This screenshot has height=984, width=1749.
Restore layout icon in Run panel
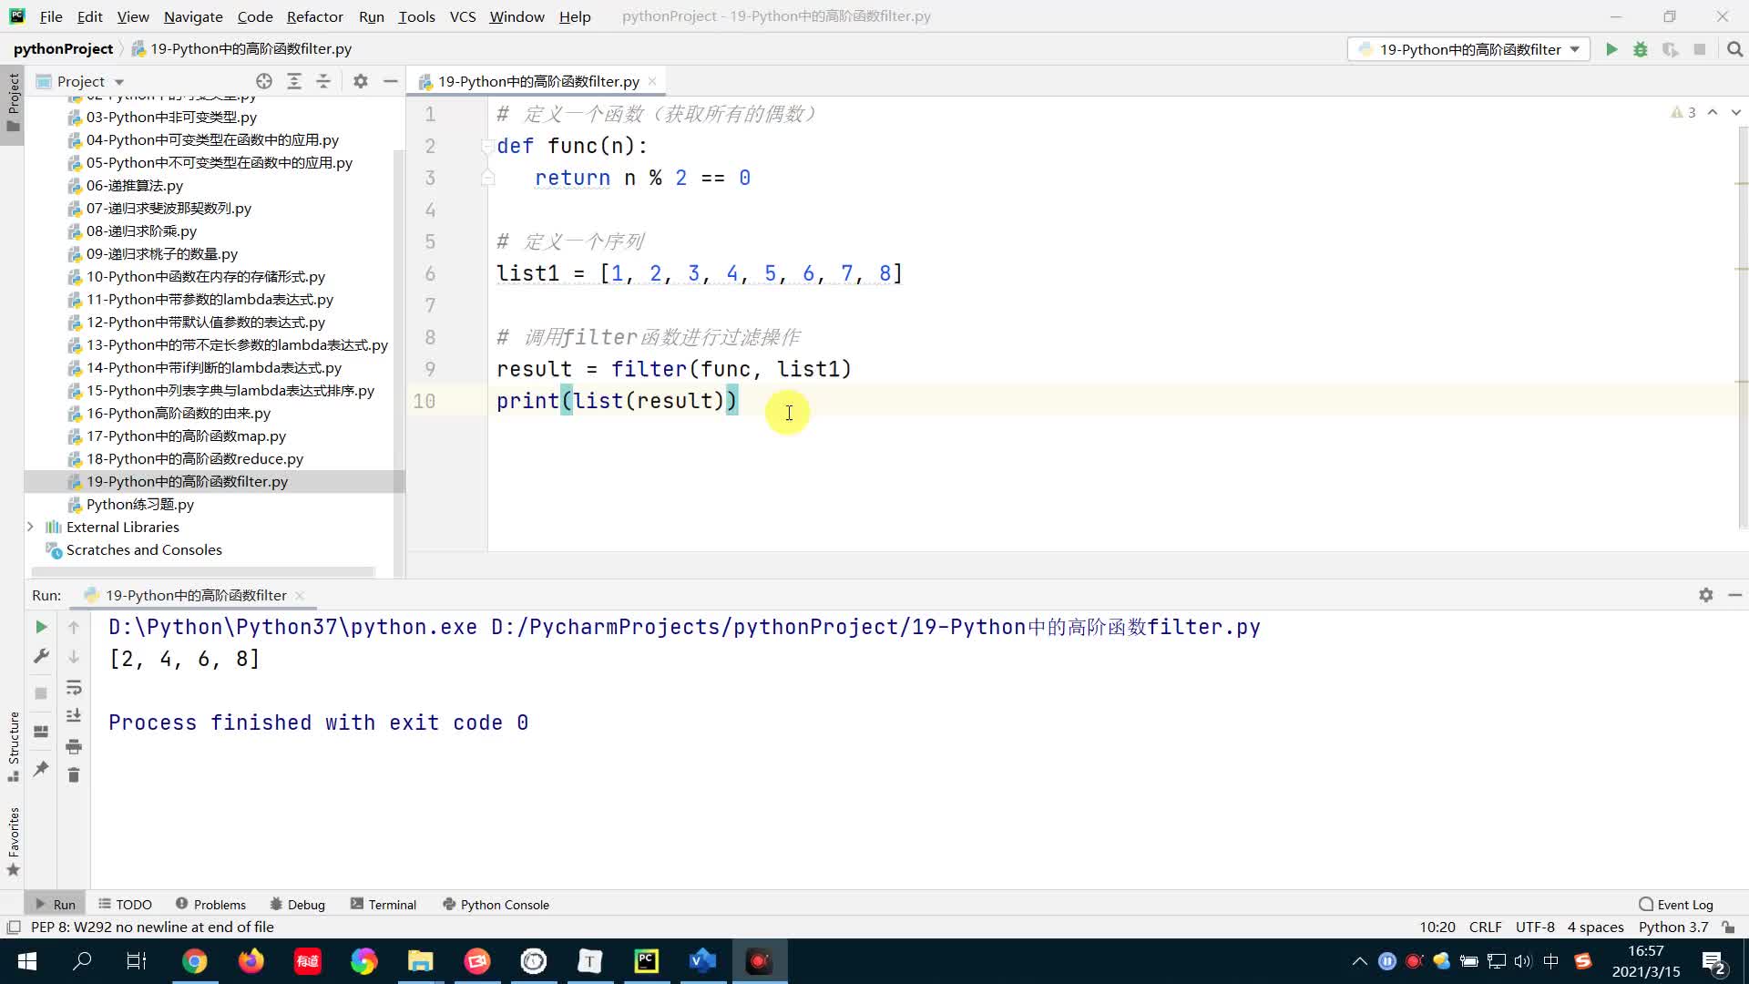[41, 732]
